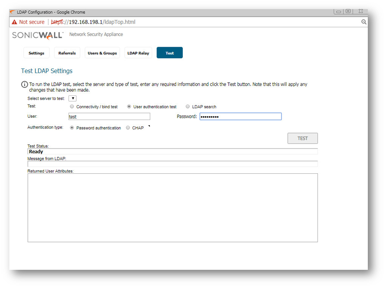Click the Select server to test label
The image size is (386, 288).
(x=46, y=98)
